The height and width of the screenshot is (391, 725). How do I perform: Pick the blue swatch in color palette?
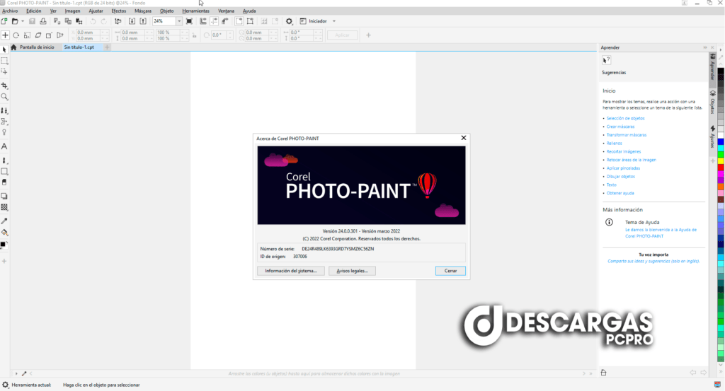tap(721, 141)
